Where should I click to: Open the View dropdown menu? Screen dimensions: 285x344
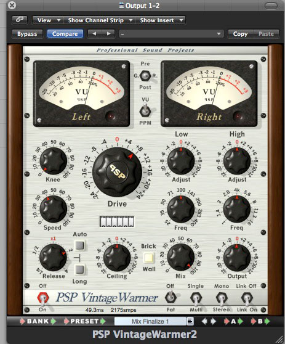(48, 20)
